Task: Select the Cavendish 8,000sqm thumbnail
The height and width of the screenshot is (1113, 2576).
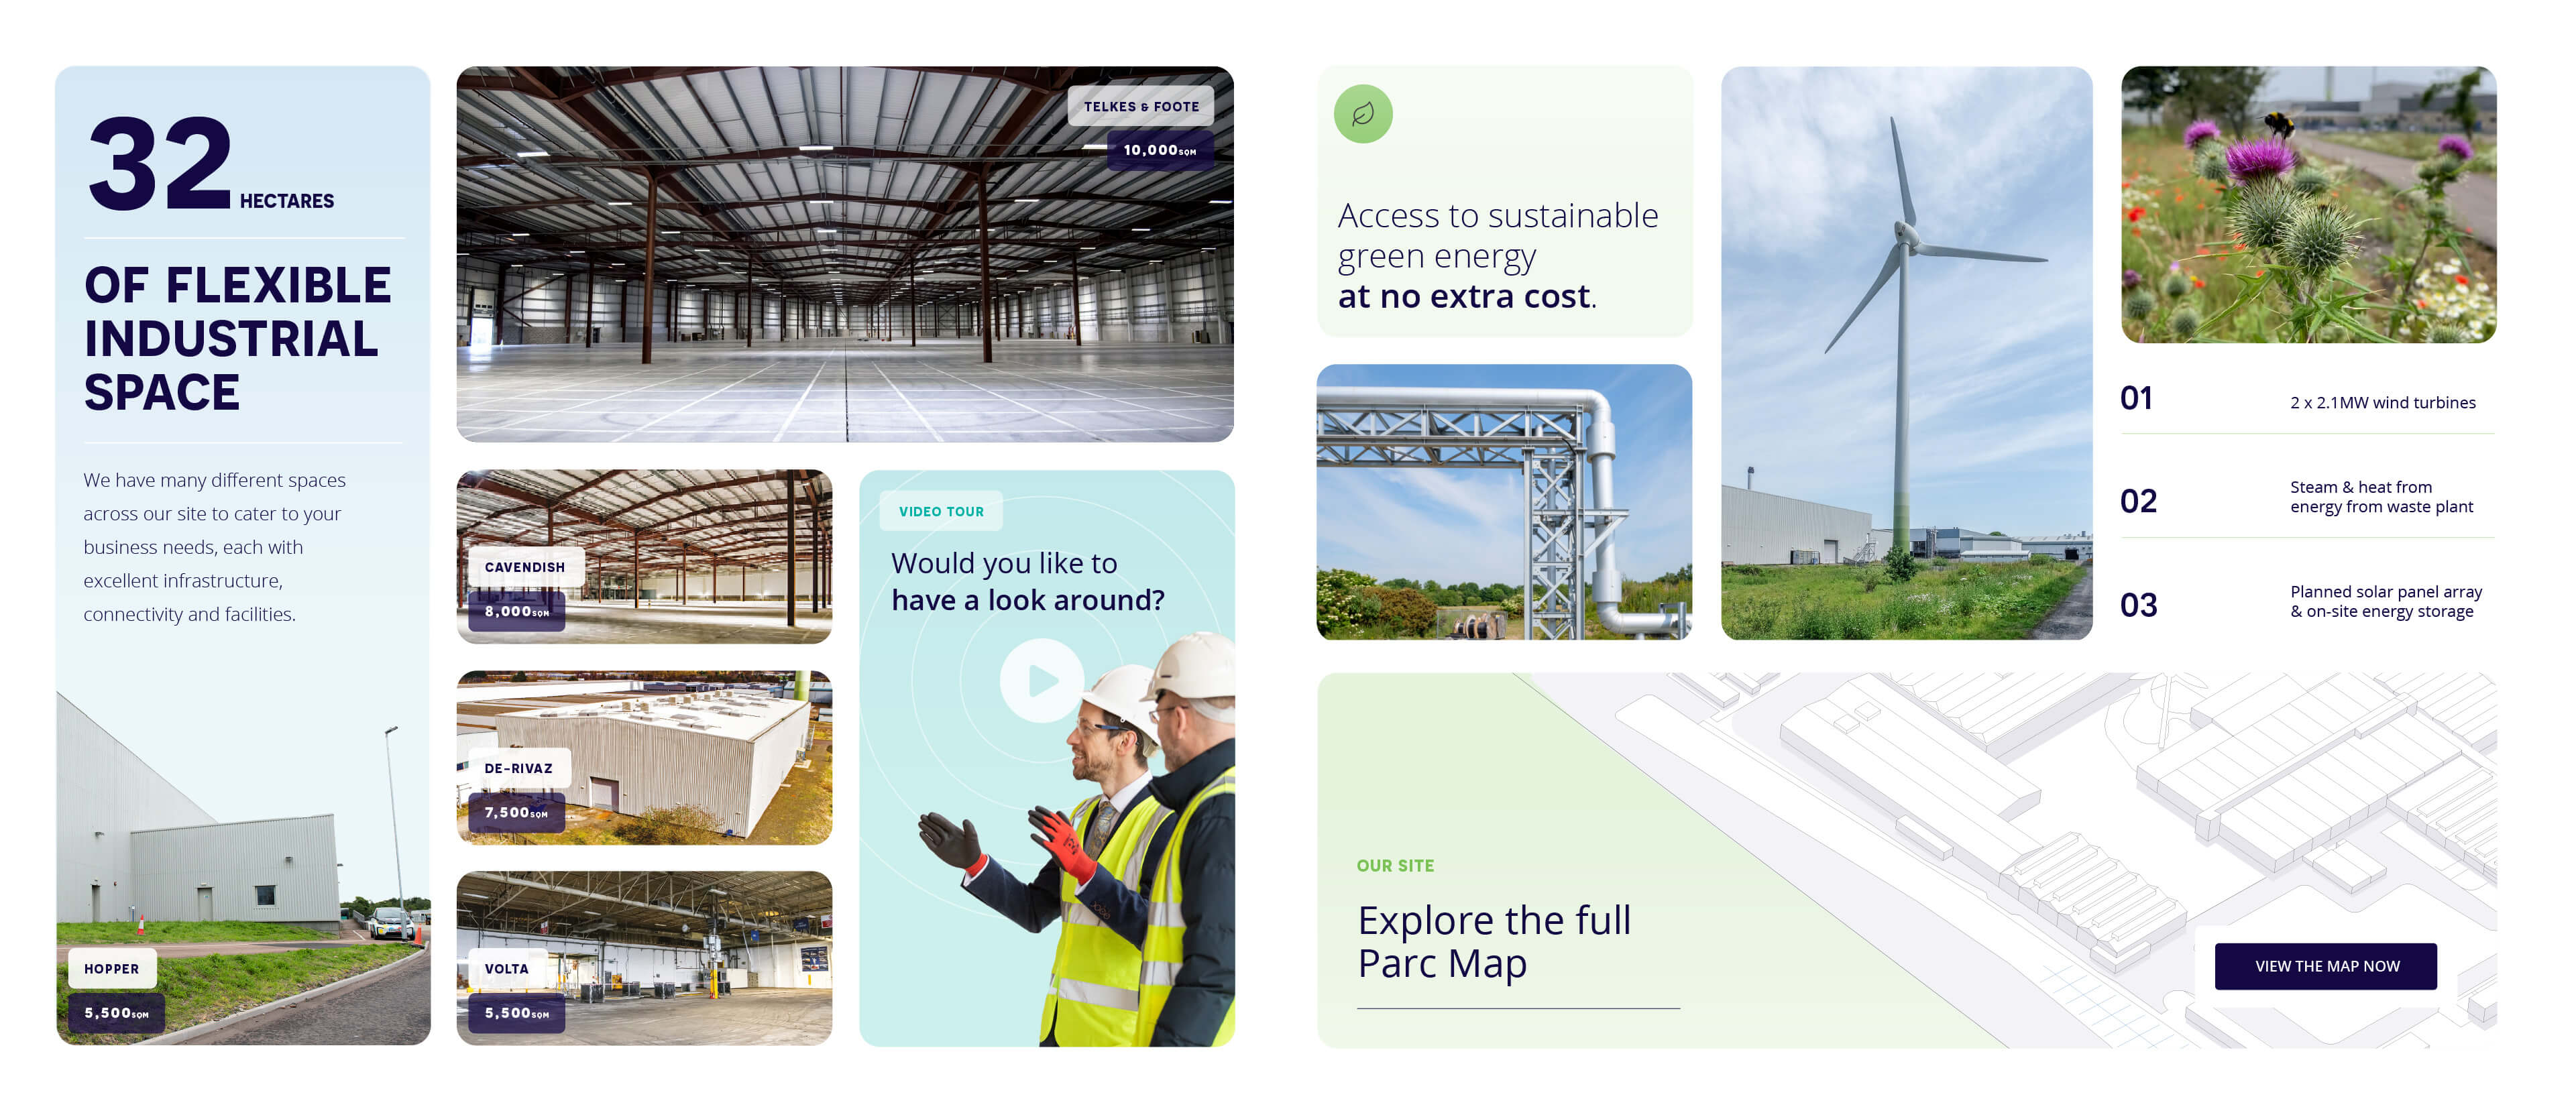Action: click(x=649, y=558)
